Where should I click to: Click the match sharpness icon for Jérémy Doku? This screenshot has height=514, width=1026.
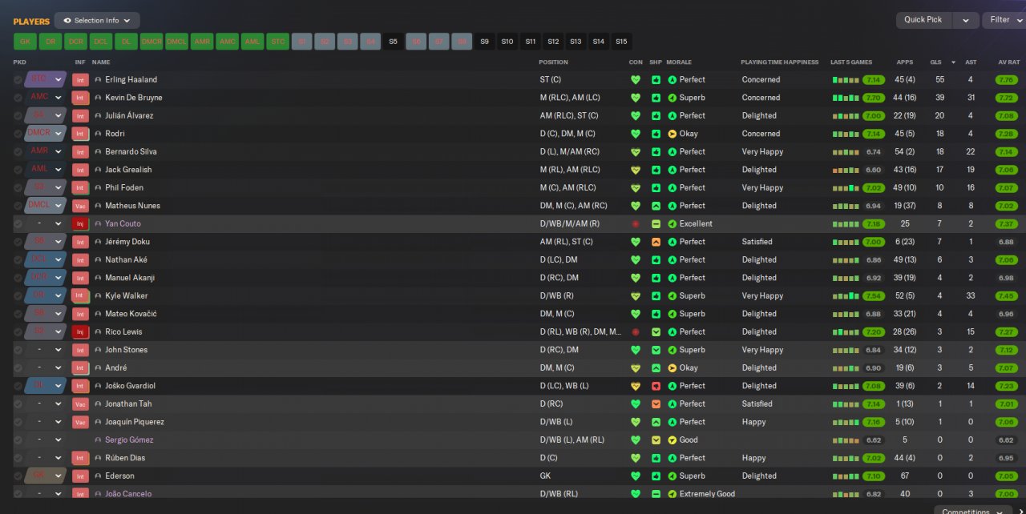(x=656, y=242)
